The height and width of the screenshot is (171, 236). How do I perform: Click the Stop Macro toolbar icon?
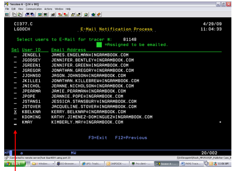tap(66, 15)
